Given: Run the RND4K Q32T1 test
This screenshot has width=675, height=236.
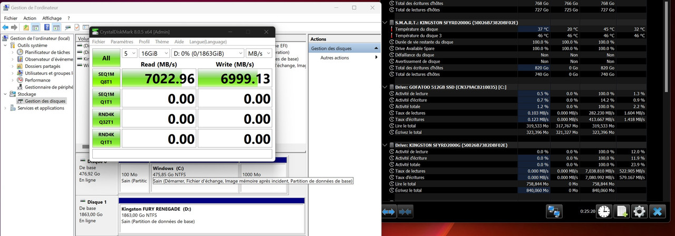Looking at the screenshot, I should [106, 118].
